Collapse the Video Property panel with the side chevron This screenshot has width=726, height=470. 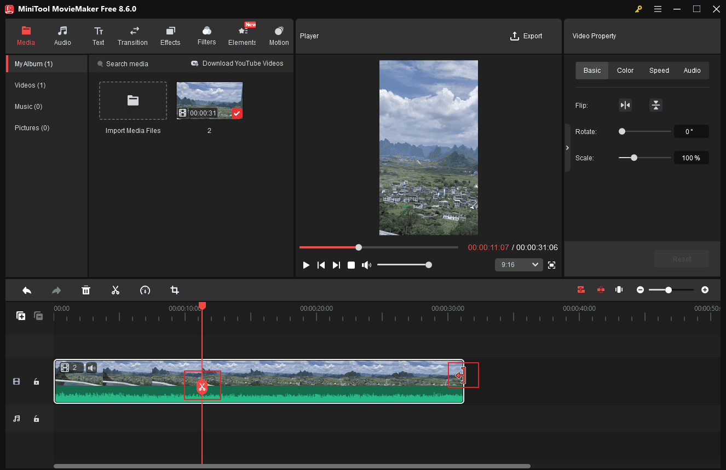(x=567, y=148)
